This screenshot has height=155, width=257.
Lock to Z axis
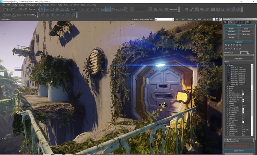93,9
